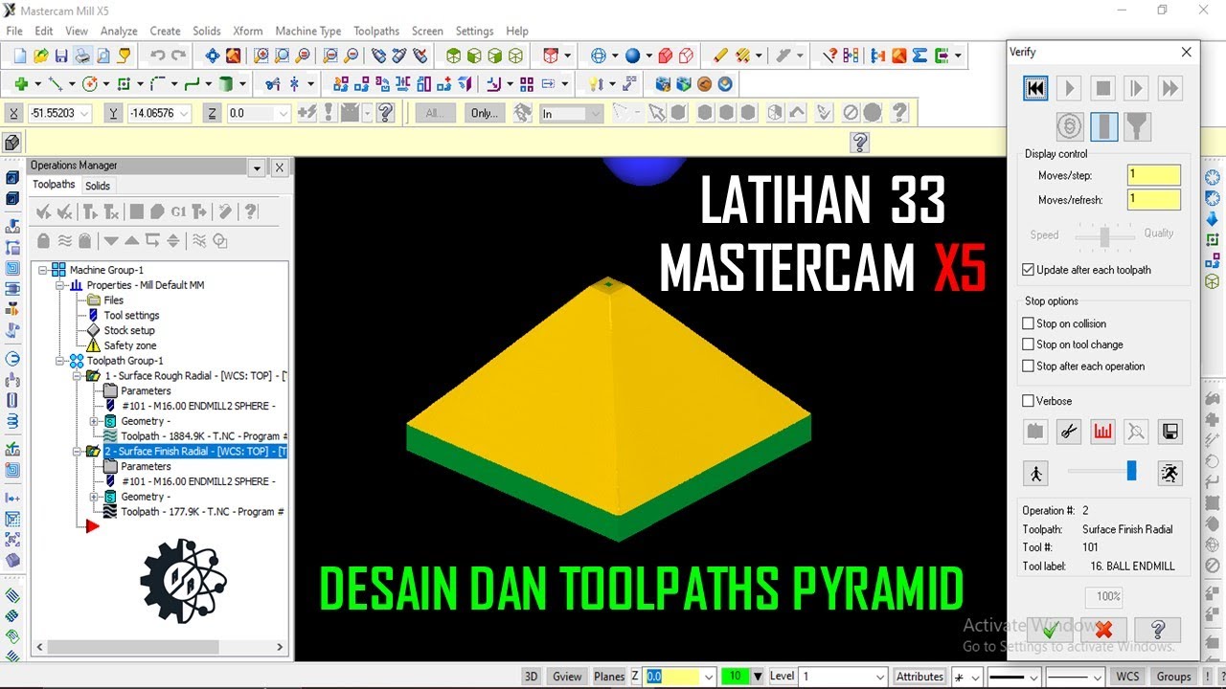
Task: Click the Only... selection button
Action: [x=484, y=113]
